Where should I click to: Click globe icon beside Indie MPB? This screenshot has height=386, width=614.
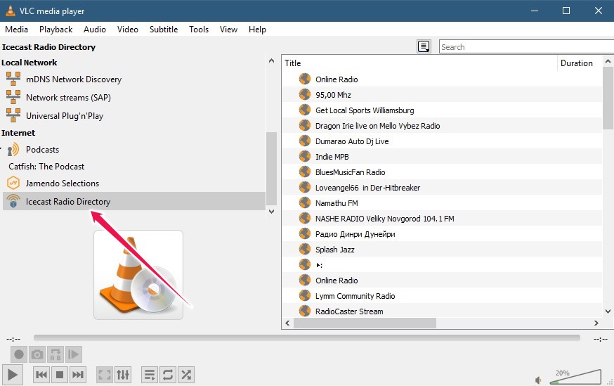coord(305,156)
